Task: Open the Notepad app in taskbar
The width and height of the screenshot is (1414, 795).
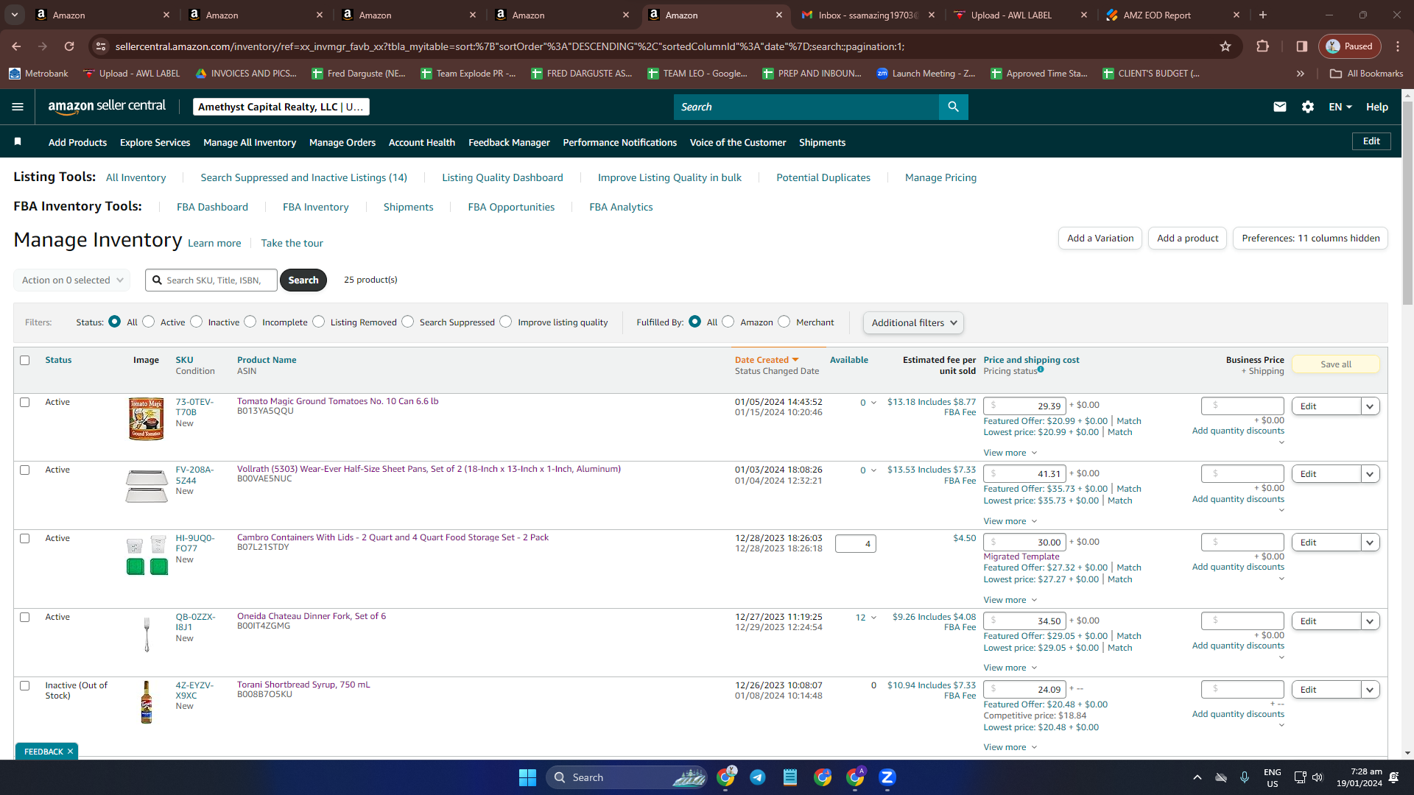Action: (790, 777)
